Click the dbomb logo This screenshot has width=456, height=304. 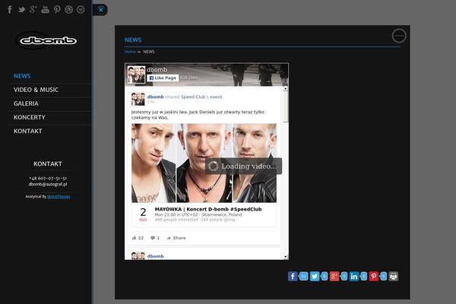[48, 41]
